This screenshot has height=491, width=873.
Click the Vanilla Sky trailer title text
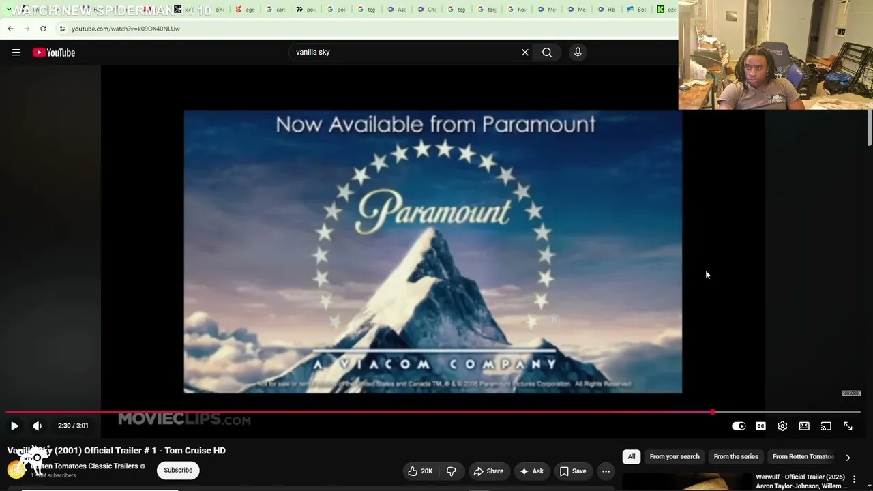coord(117,451)
